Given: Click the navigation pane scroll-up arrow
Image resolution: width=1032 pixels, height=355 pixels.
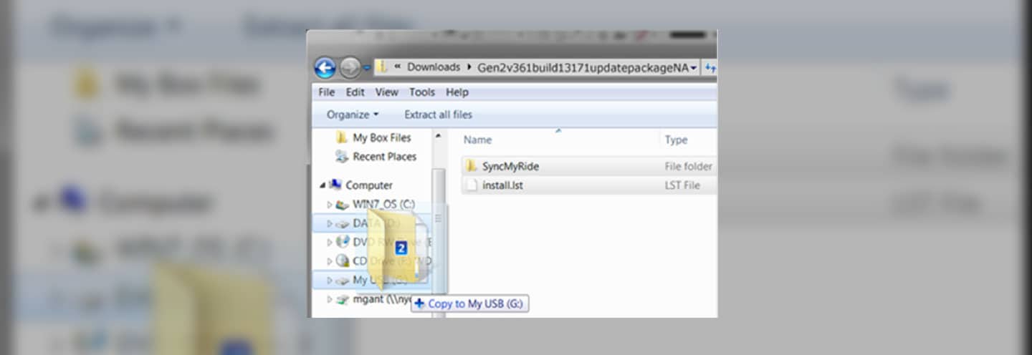Looking at the screenshot, I should [x=439, y=135].
